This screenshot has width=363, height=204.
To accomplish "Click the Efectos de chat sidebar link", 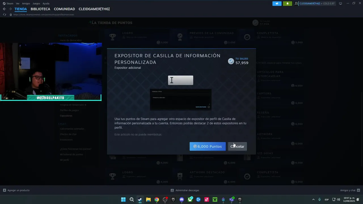I will click(x=68, y=134).
